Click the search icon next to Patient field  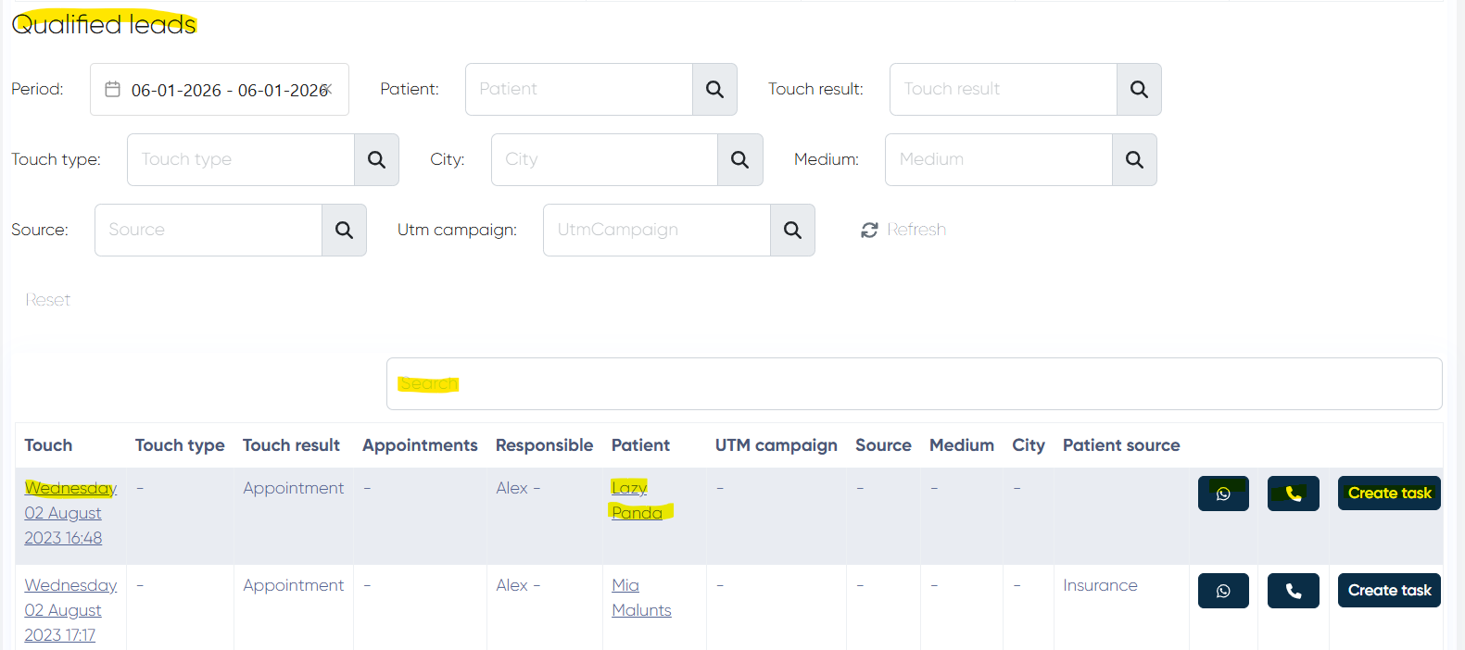tap(714, 90)
